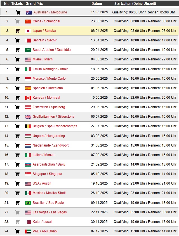Click the cart icon beside Monaco / Monte Carlo
Viewport: 179px width, 236px height.
coord(17,79)
